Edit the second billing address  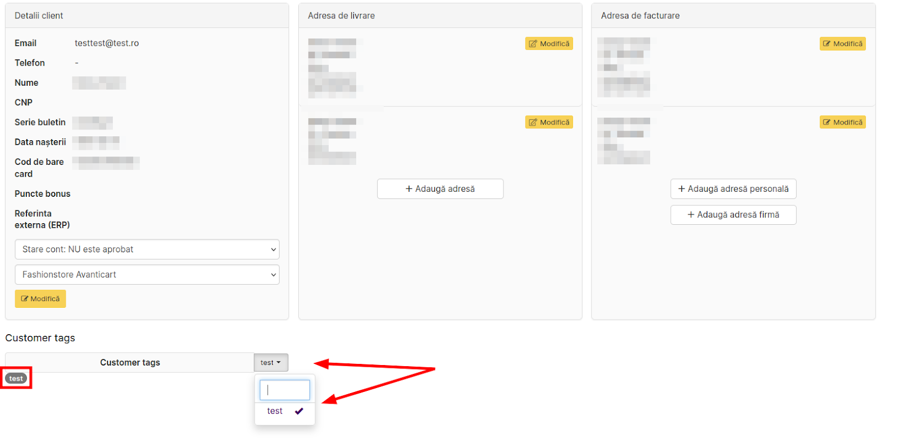coord(842,122)
